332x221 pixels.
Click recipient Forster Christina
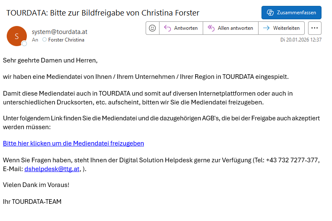[66, 40]
